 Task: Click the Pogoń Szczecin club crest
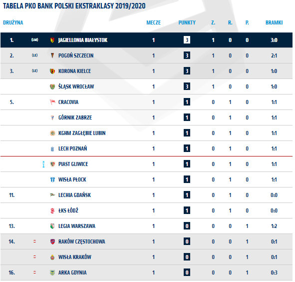coord(52,55)
